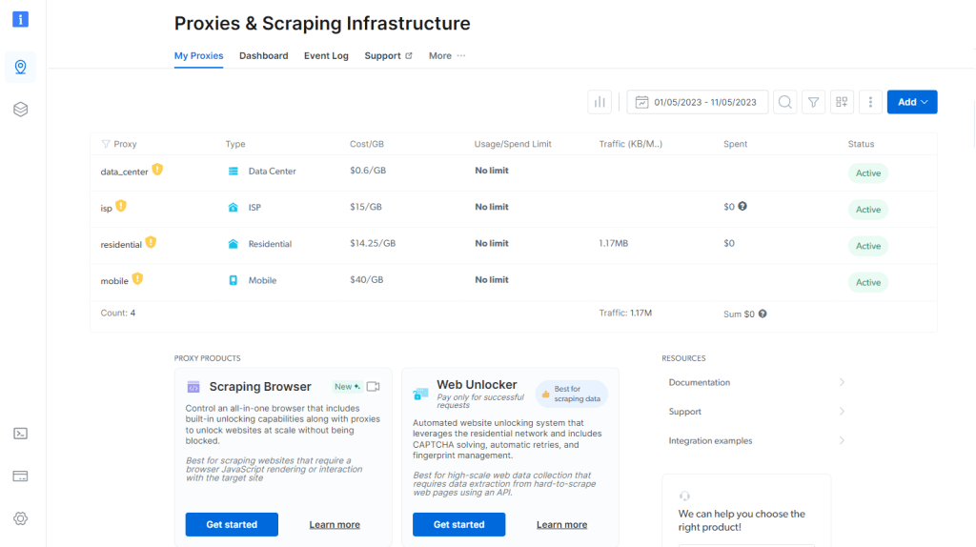Click the New badge on Scraping Browser
The height and width of the screenshot is (547, 976).
coord(347,387)
